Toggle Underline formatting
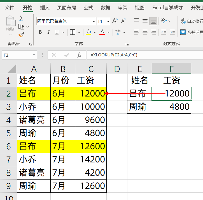The image size is (203, 200). [x=57, y=32]
